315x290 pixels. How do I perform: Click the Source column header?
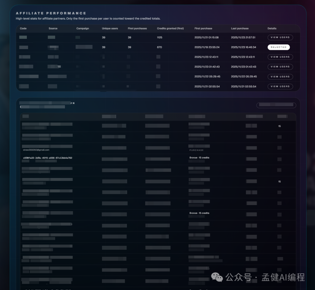point(53,29)
